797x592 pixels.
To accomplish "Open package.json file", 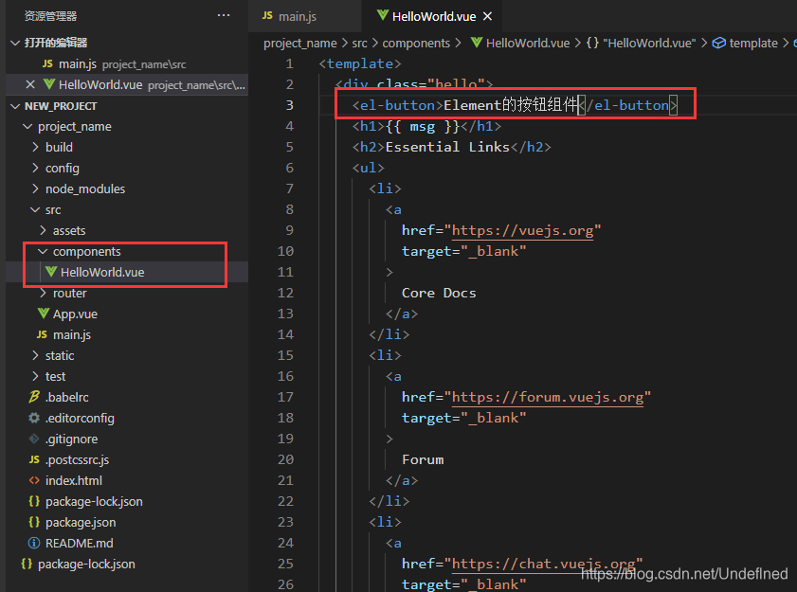I will click(x=127, y=523).
